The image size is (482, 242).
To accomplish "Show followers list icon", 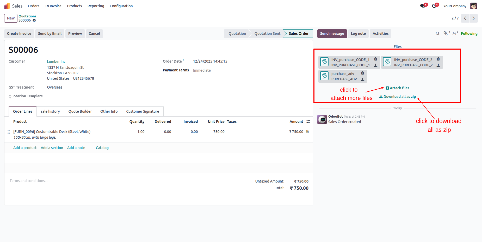I will point(454,33).
